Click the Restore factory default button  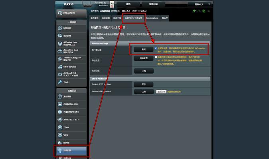[144, 49]
